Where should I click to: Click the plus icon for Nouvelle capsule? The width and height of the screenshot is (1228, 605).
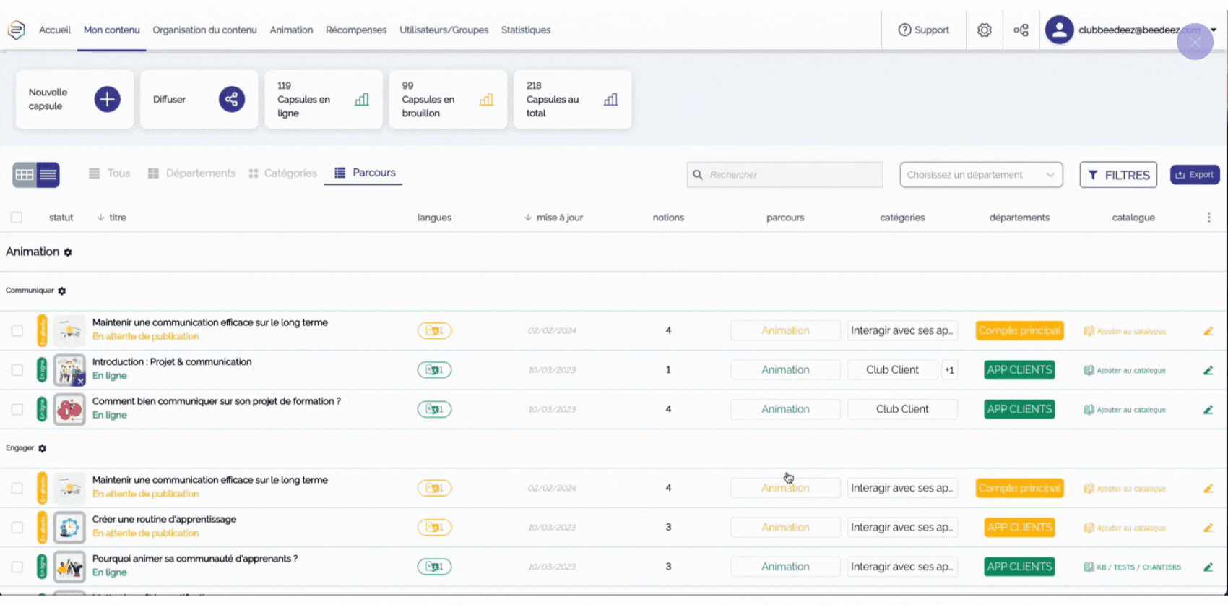click(107, 99)
